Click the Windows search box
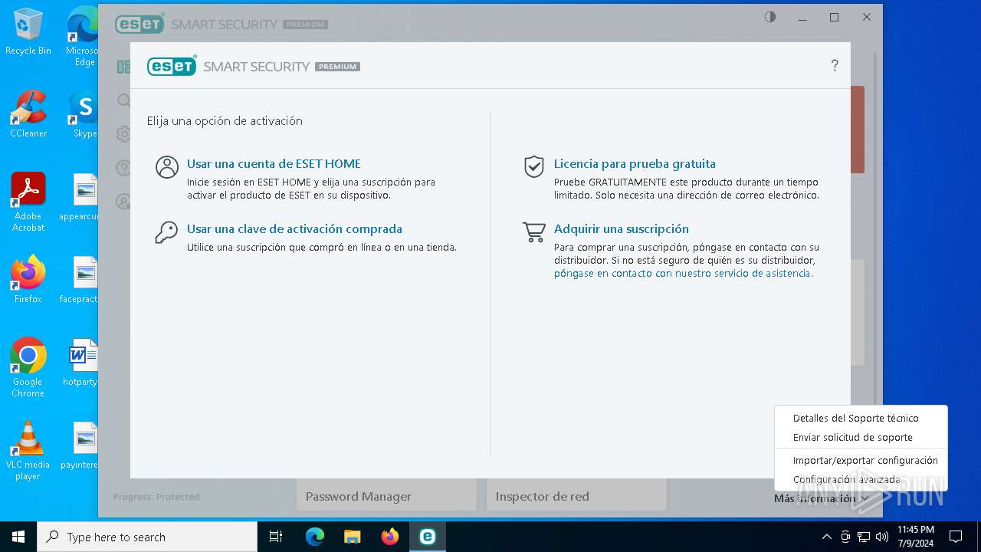This screenshot has width=981, height=552. [147, 537]
